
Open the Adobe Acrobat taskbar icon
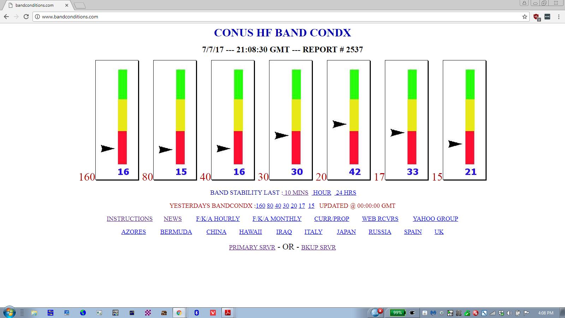[228, 313]
